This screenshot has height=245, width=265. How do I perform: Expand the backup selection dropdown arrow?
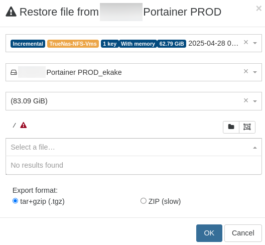pyautogui.click(x=255, y=43)
